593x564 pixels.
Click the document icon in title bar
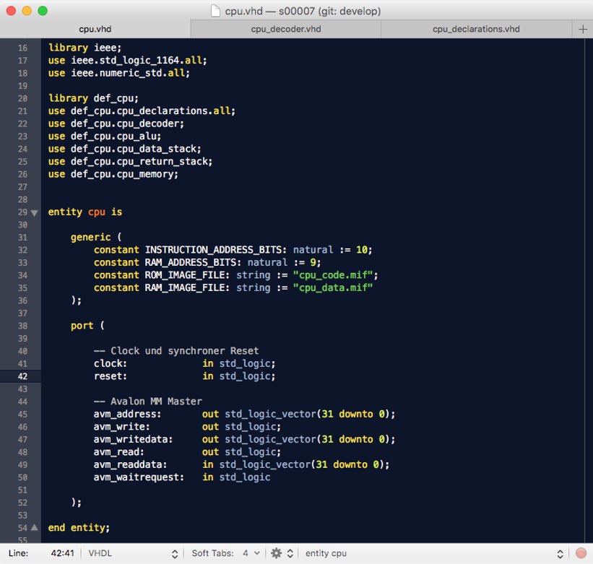click(x=215, y=11)
